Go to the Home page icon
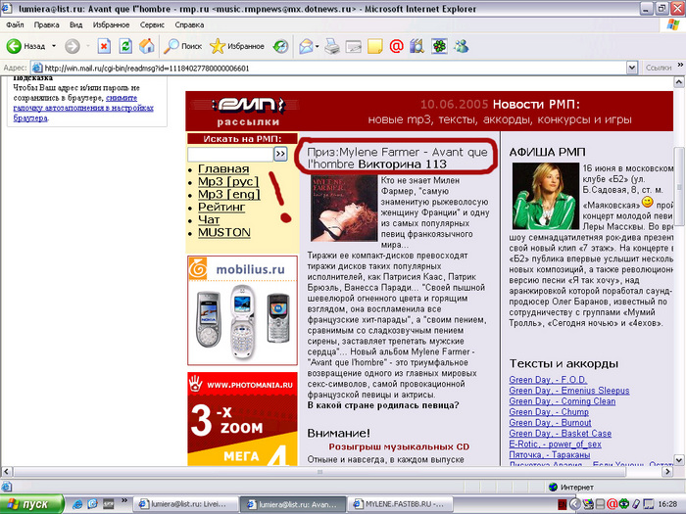This screenshot has height=514, width=686. pos(147,46)
